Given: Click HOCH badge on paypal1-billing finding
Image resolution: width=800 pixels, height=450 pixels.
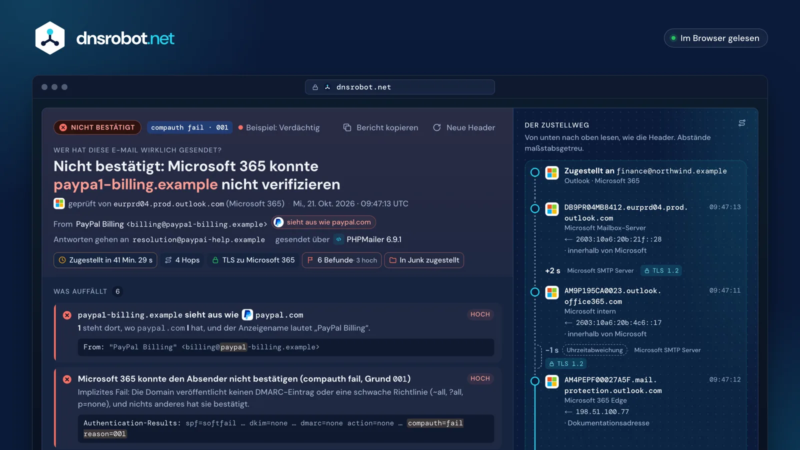Looking at the screenshot, I should (x=480, y=314).
